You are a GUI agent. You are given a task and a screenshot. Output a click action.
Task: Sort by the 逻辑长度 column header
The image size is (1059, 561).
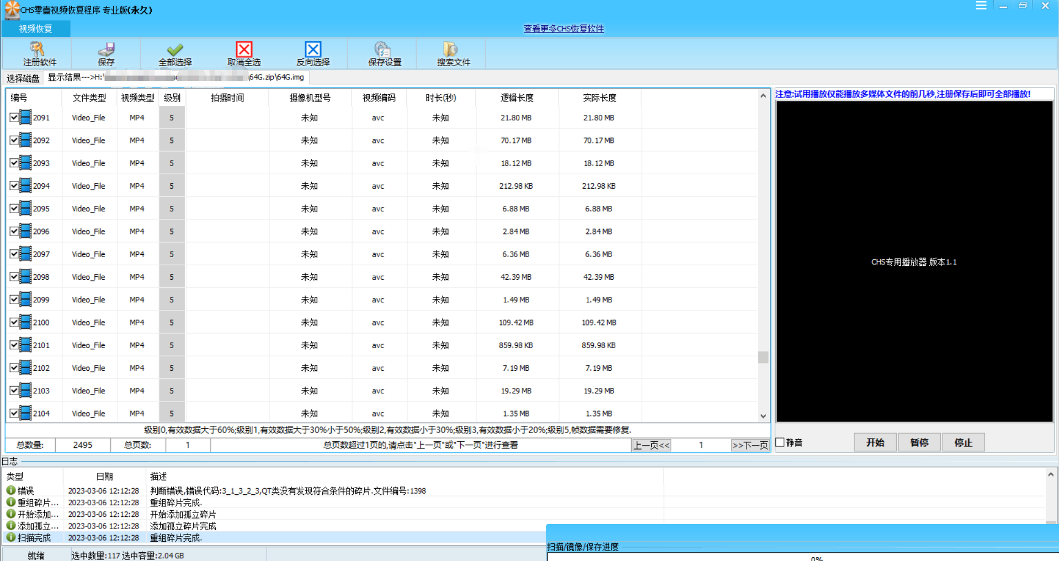(x=517, y=98)
